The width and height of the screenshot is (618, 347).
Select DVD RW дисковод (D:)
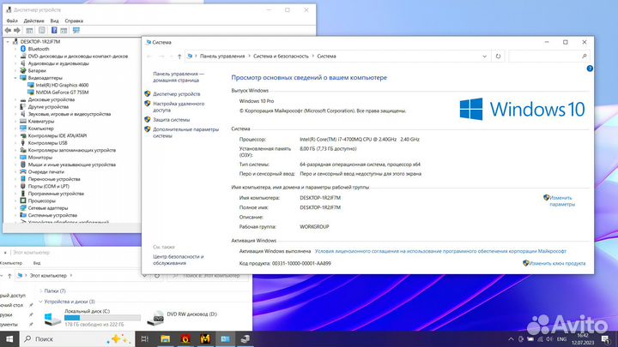(x=182, y=317)
